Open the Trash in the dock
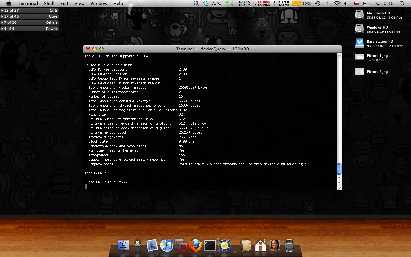This screenshot has width=411, height=257. click(x=289, y=246)
